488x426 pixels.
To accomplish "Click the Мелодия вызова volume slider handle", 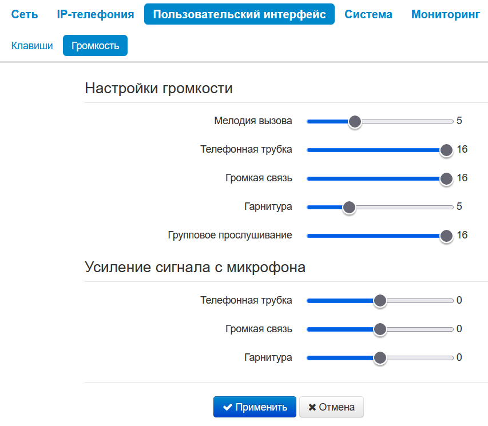I will [x=355, y=121].
